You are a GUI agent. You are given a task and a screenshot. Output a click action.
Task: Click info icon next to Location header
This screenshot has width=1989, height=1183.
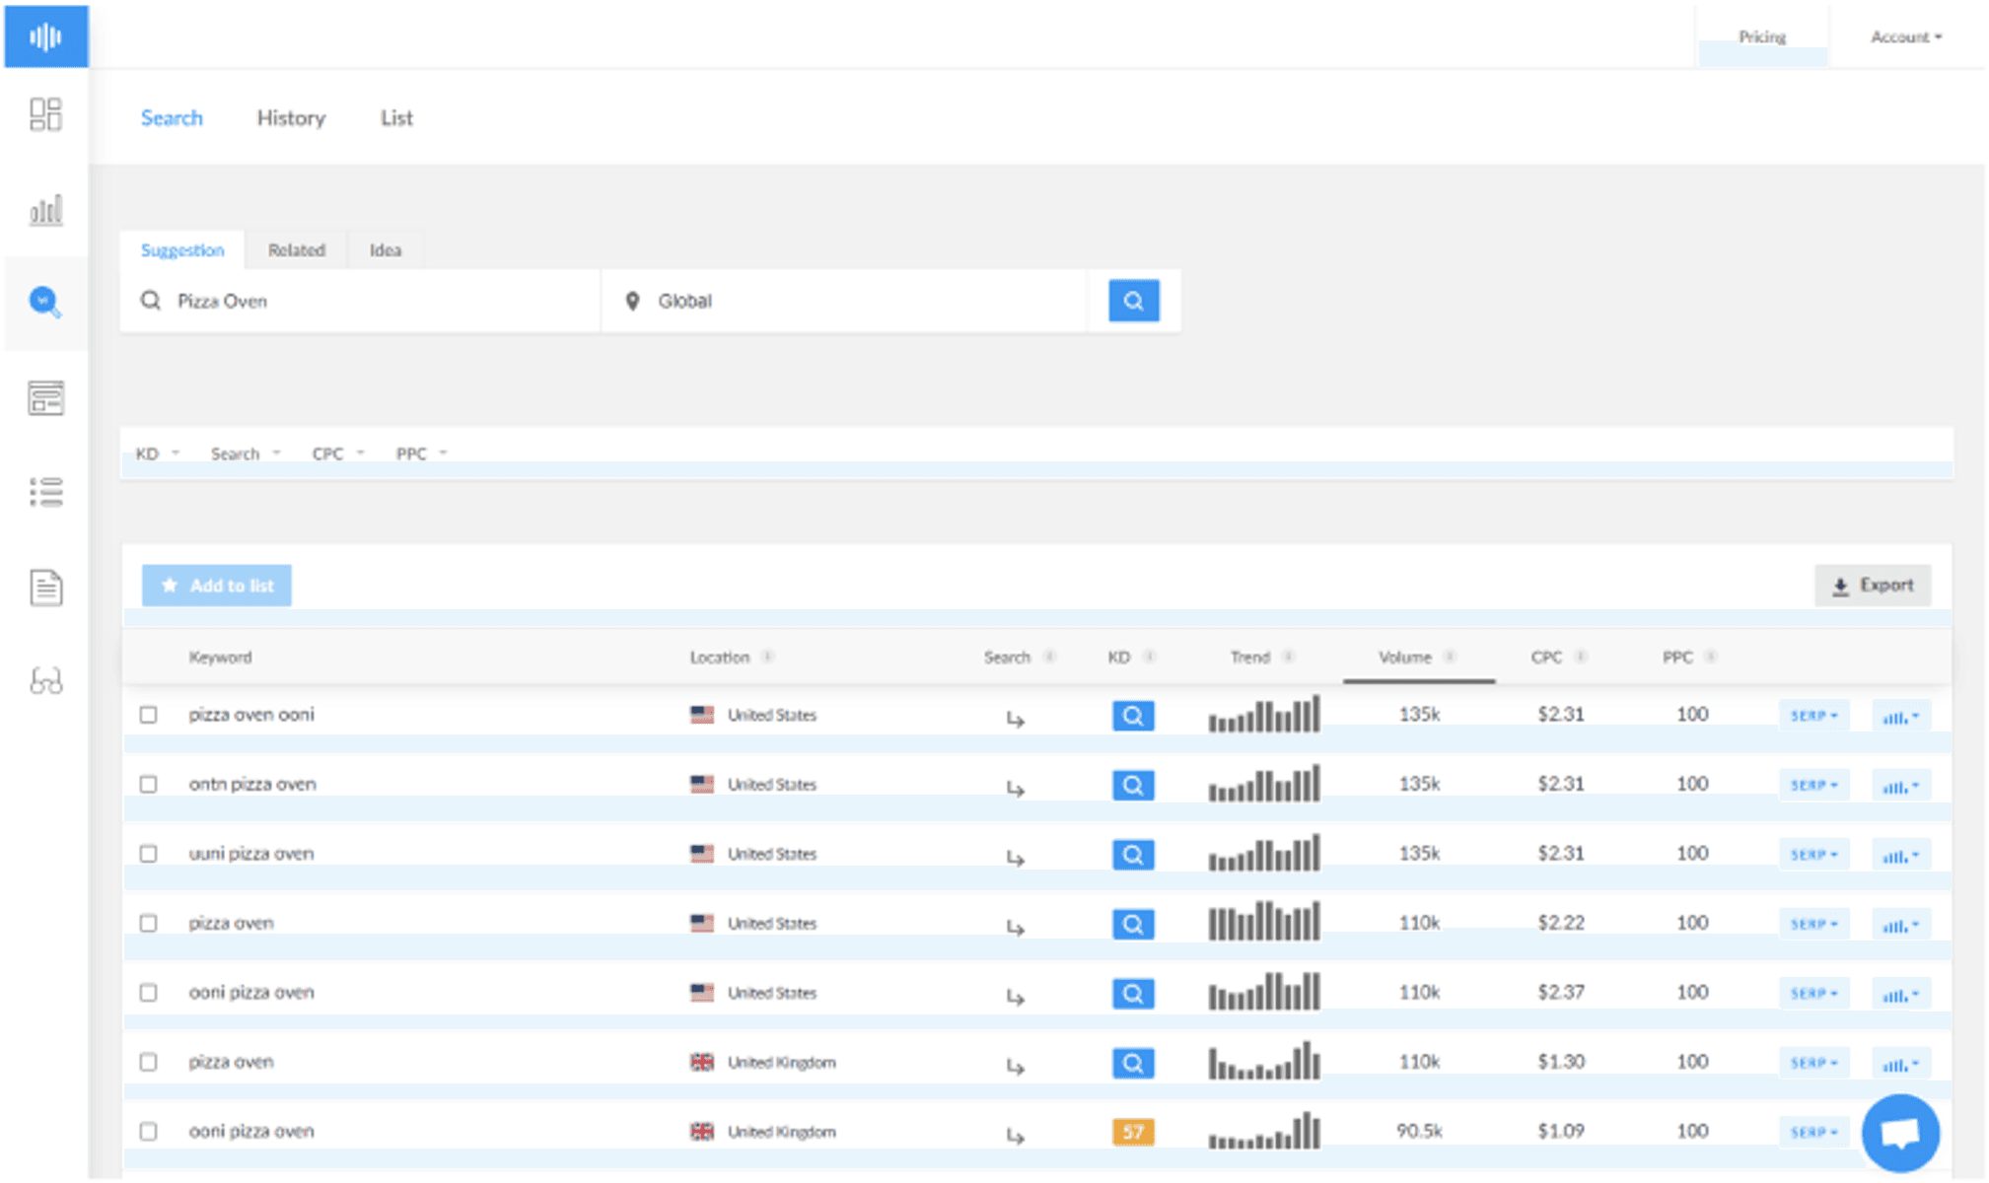pos(767,657)
